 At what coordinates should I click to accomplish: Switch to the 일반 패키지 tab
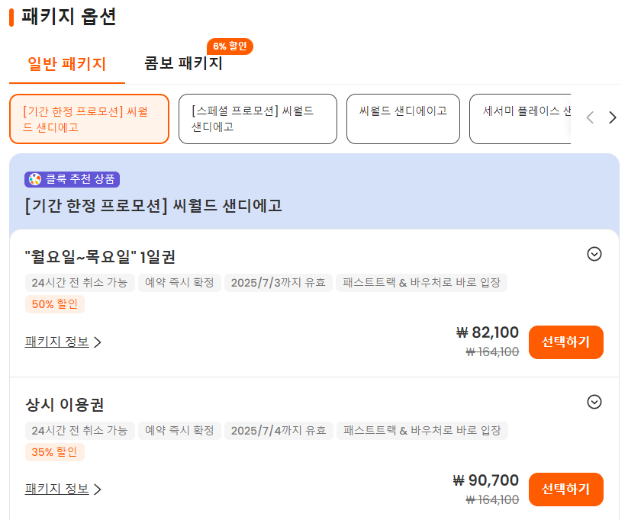pyautogui.click(x=67, y=63)
